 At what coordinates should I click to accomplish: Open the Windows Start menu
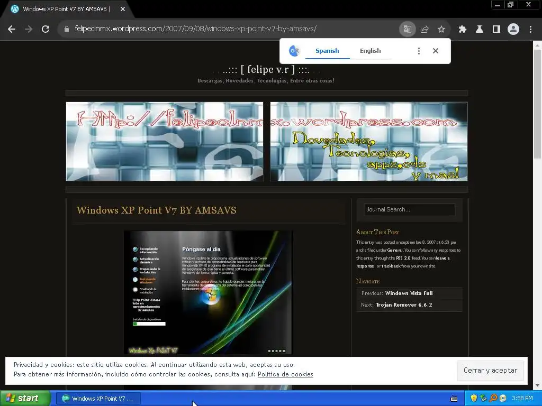25,399
